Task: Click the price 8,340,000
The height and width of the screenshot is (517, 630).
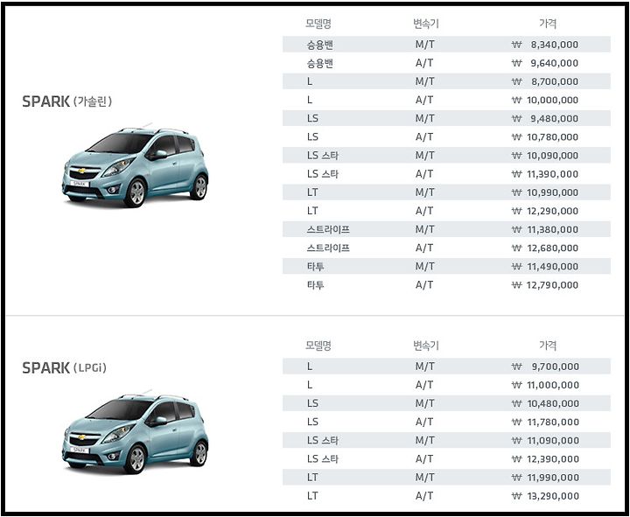Action: 555,45
